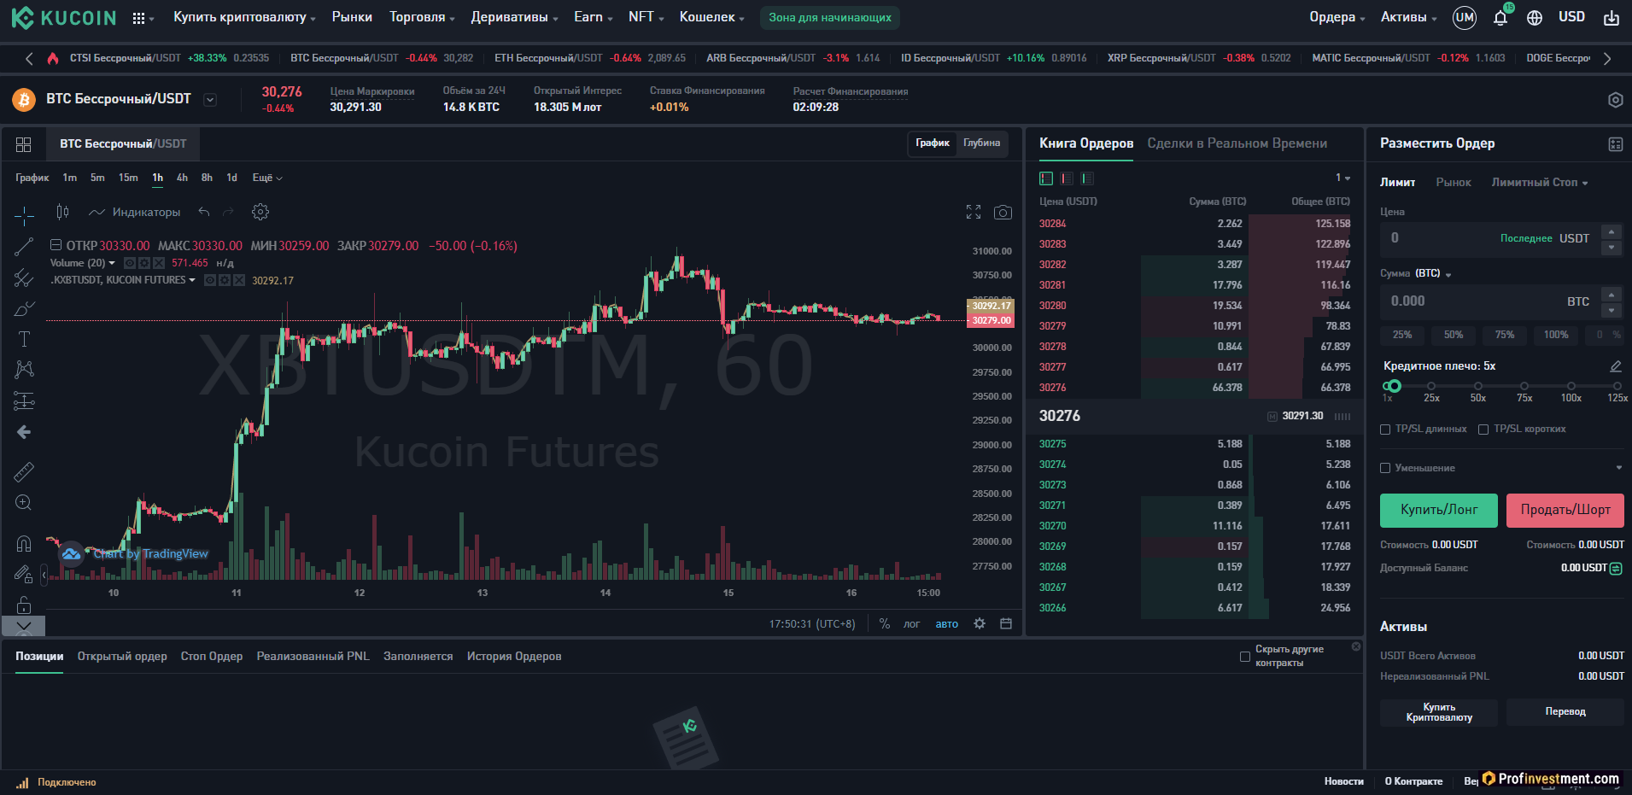Screen dimensions: 1632x795
Task: Expand BTC Бессрочный/USDT pair selector
Action: 210,100
